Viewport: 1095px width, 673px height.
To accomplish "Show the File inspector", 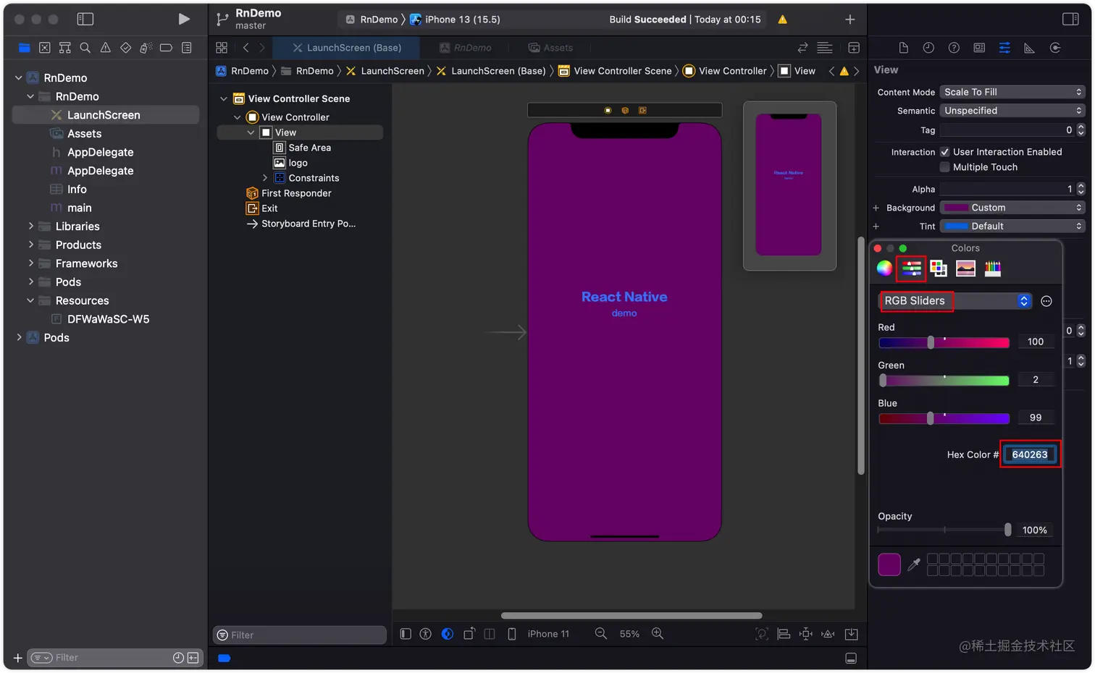I will coord(903,48).
